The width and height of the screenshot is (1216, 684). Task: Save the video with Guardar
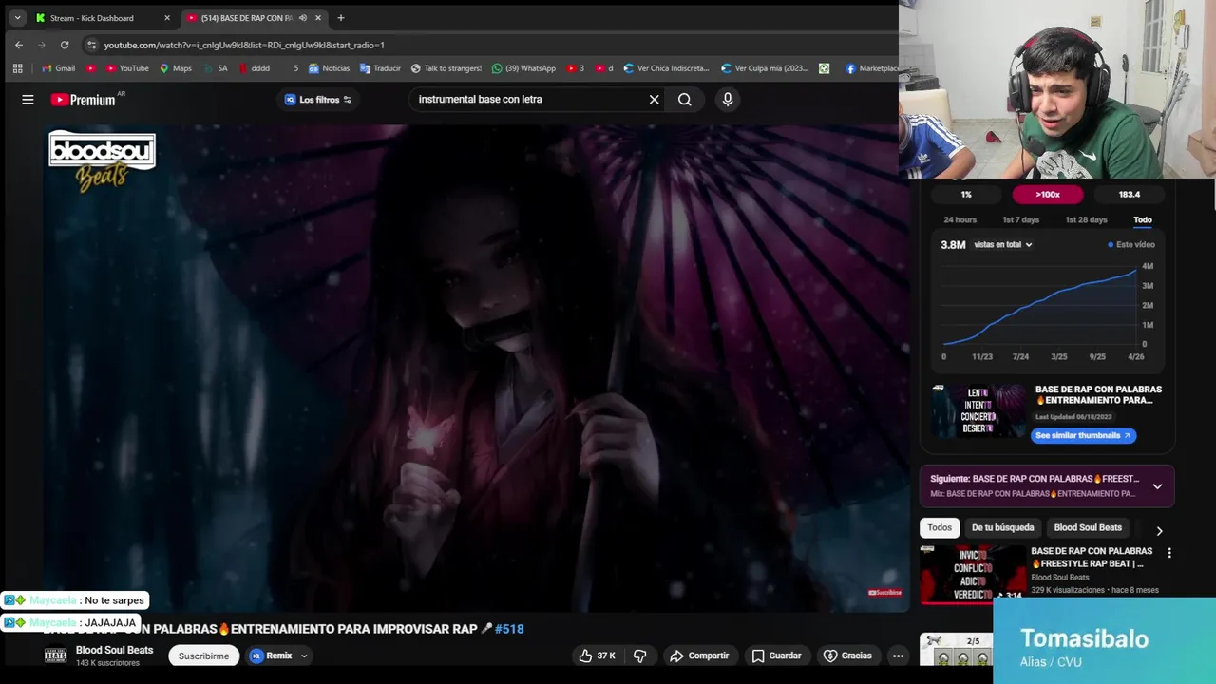(776, 655)
